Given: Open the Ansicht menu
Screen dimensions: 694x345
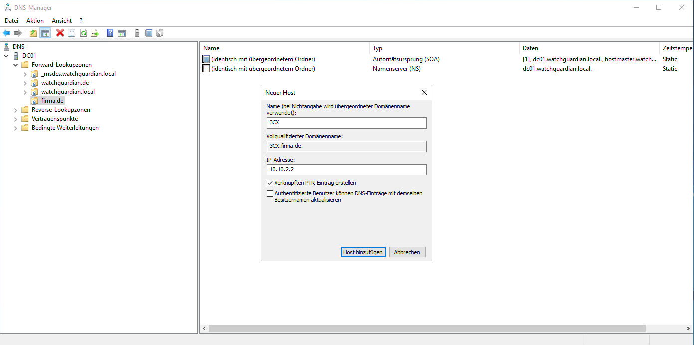Looking at the screenshot, I should click(x=62, y=21).
